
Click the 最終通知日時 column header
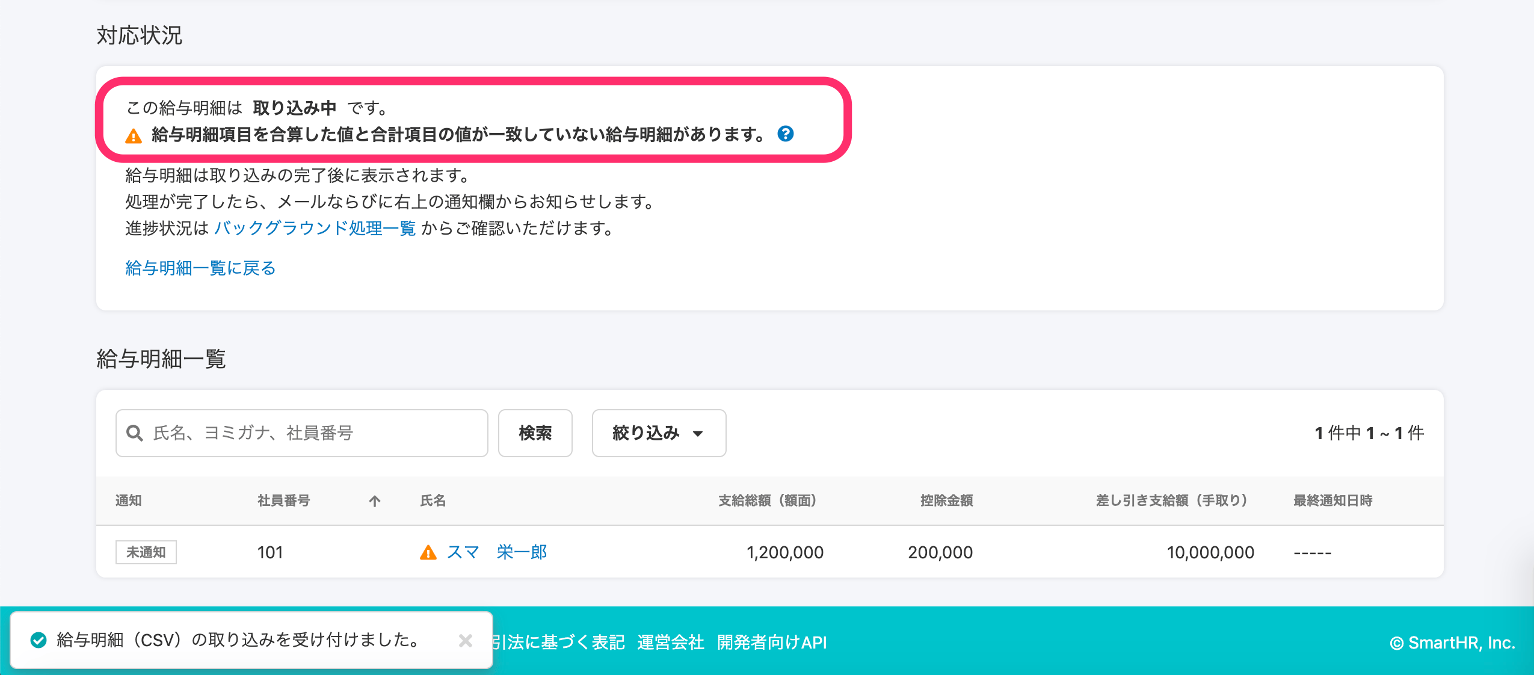1332,501
